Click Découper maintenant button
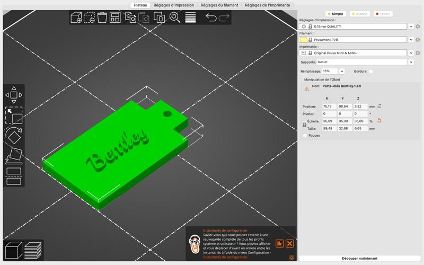Image resolution: width=424 pixels, height=265 pixels. [360, 258]
